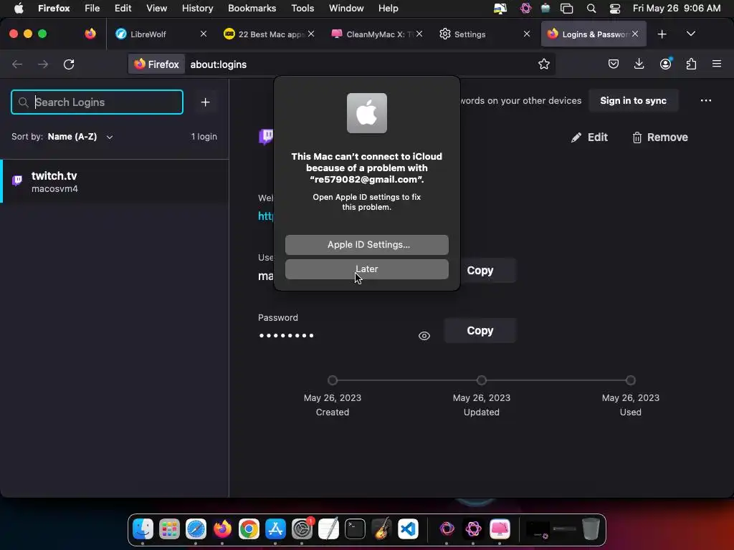Click the Apple ID Settings button
The width and height of the screenshot is (734, 550).
(366, 245)
